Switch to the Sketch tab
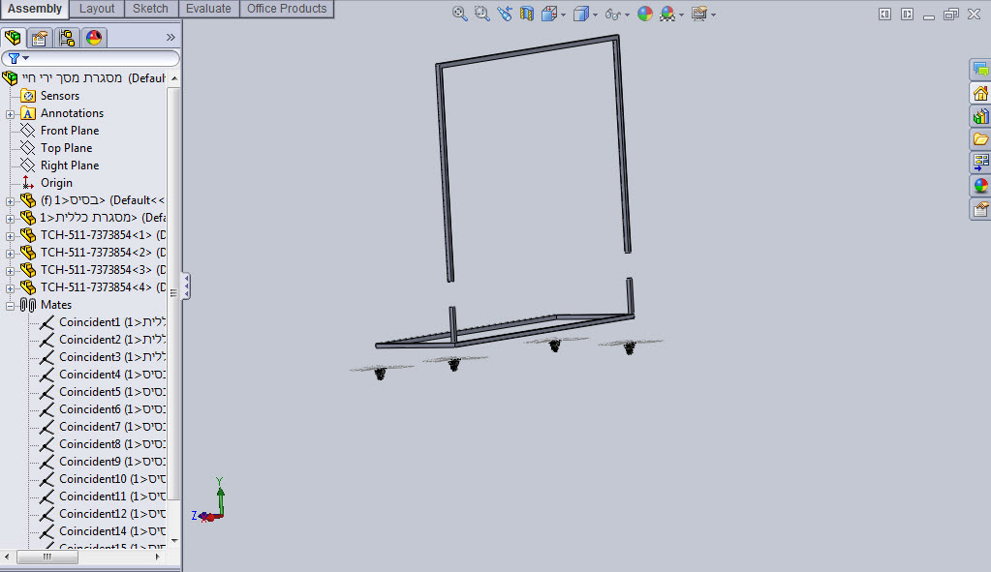Image resolution: width=991 pixels, height=572 pixels. tap(150, 9)
